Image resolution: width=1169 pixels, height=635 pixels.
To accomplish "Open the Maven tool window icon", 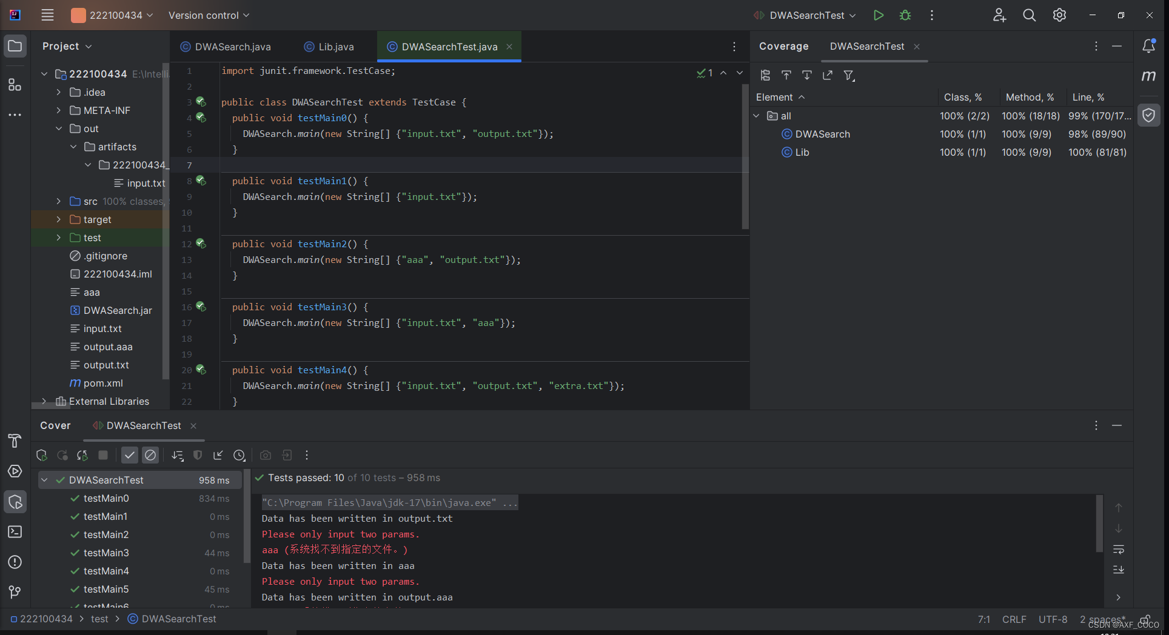I will [x=1148, y=76].
